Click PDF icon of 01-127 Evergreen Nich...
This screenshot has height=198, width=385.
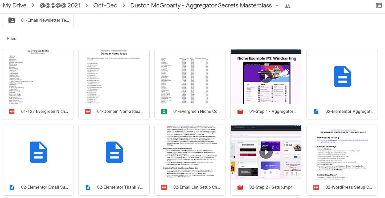click(x=12, y=112)
